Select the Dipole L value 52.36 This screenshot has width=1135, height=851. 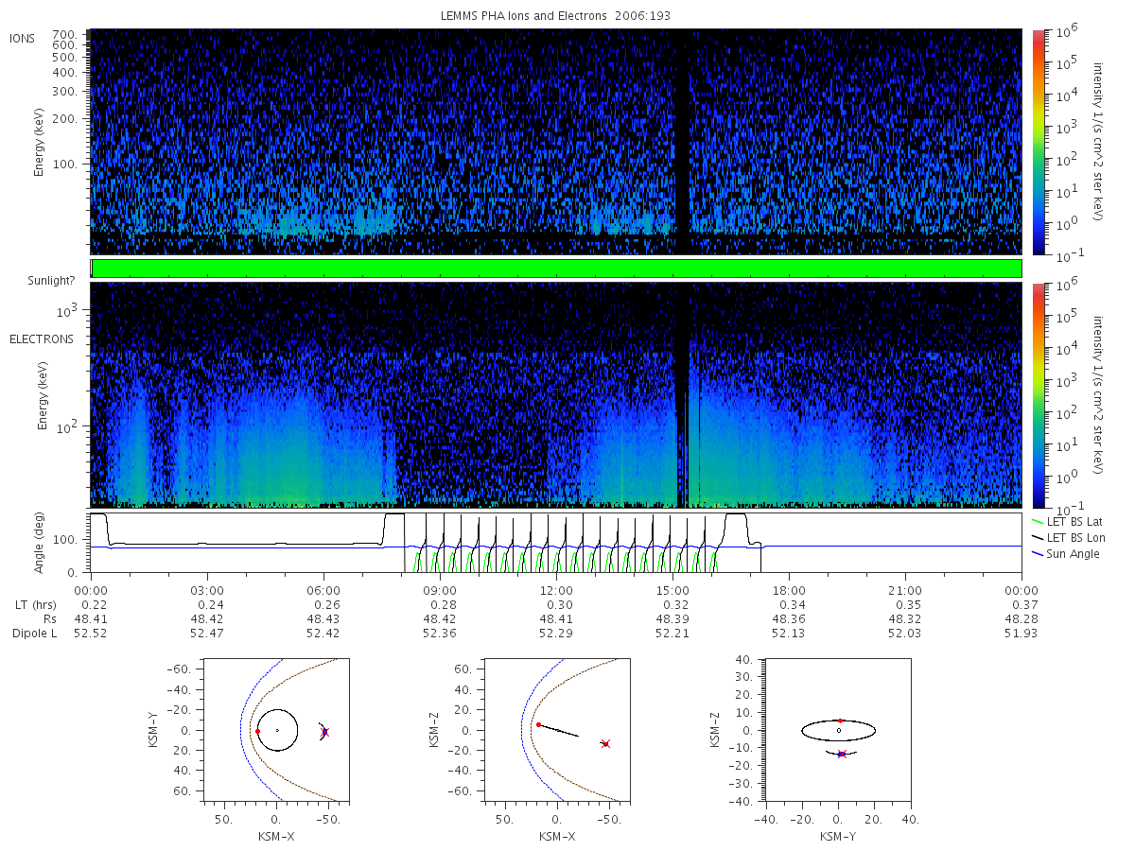(x=440, y=634)
